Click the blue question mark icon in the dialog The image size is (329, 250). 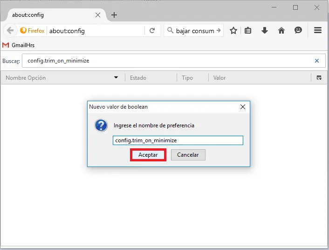101,125
